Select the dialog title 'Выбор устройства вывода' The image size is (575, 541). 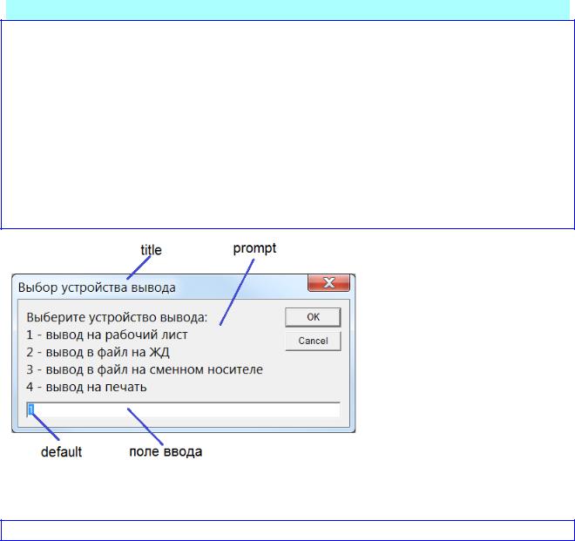click(97, 287)
